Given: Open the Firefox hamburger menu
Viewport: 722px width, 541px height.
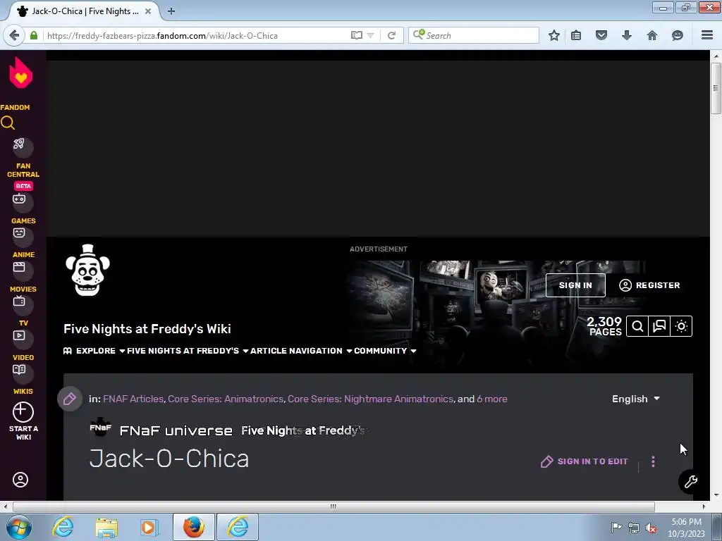Looking at the screenshot, I should point(707,35).
